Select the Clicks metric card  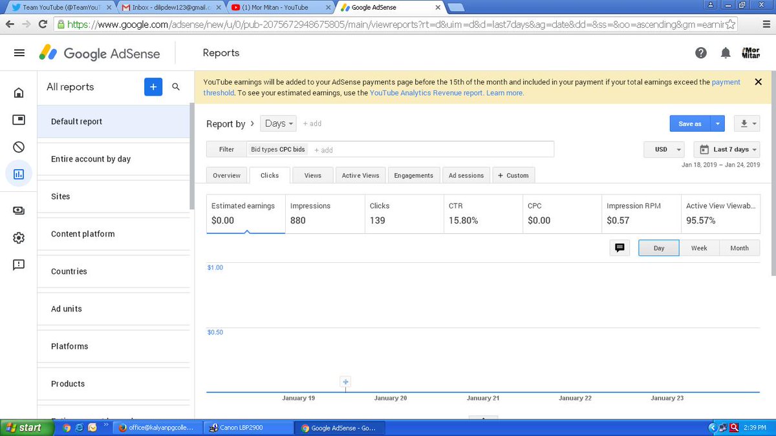pos(404,214)
